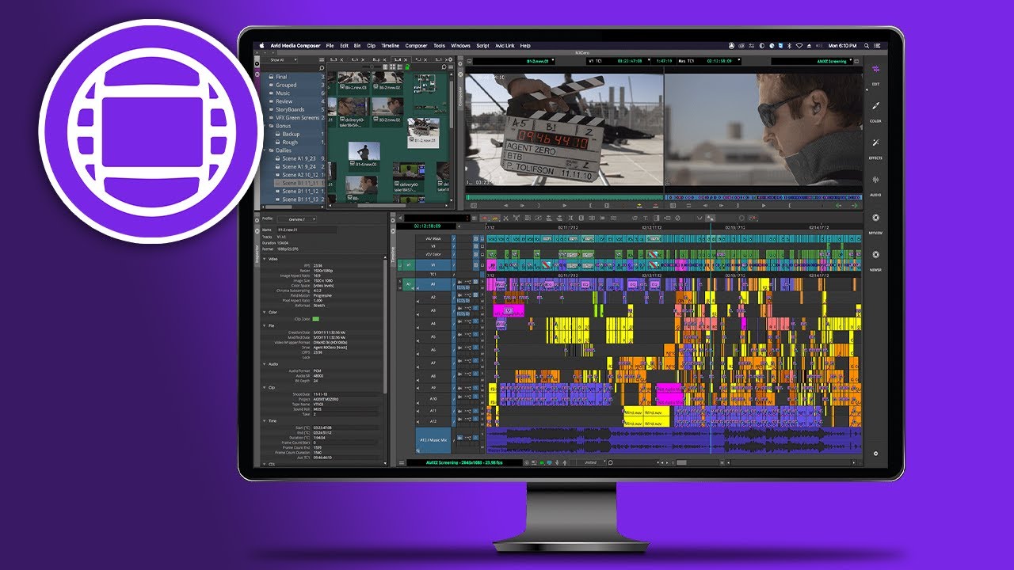
Task: Open the bin window hamburger menu
Action: [451, 66]
